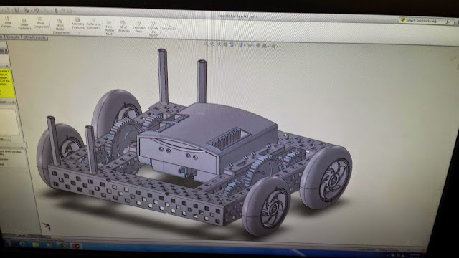Click the save icon in the quick toolbar
The width and height of the screenshot is (459, 258).
(17, 10)
